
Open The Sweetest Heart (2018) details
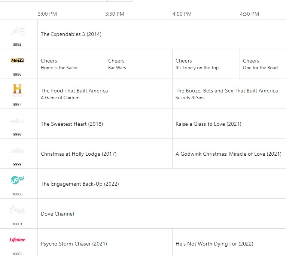click(x=72, y=124)
